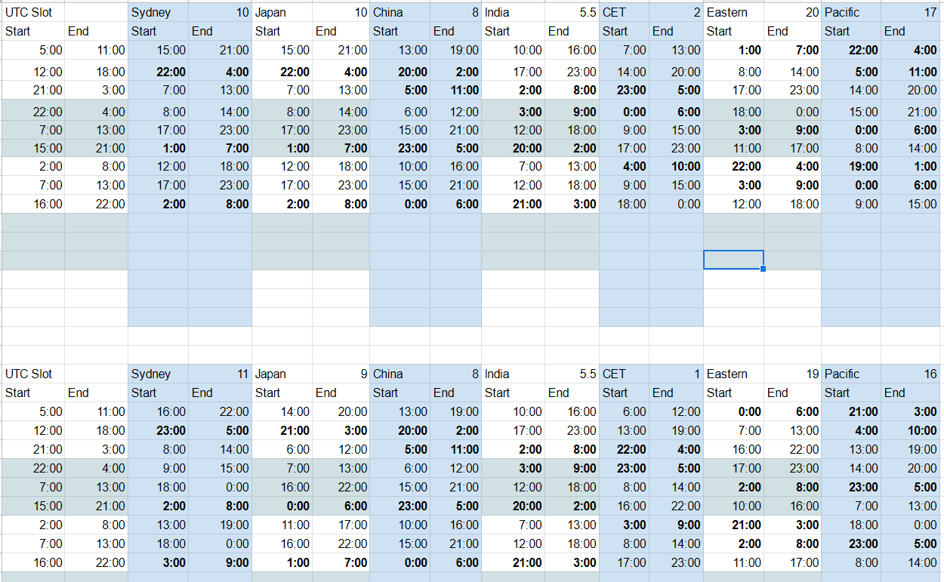Click the Pacific offset cell showing 17

click(x=912, y=12)
